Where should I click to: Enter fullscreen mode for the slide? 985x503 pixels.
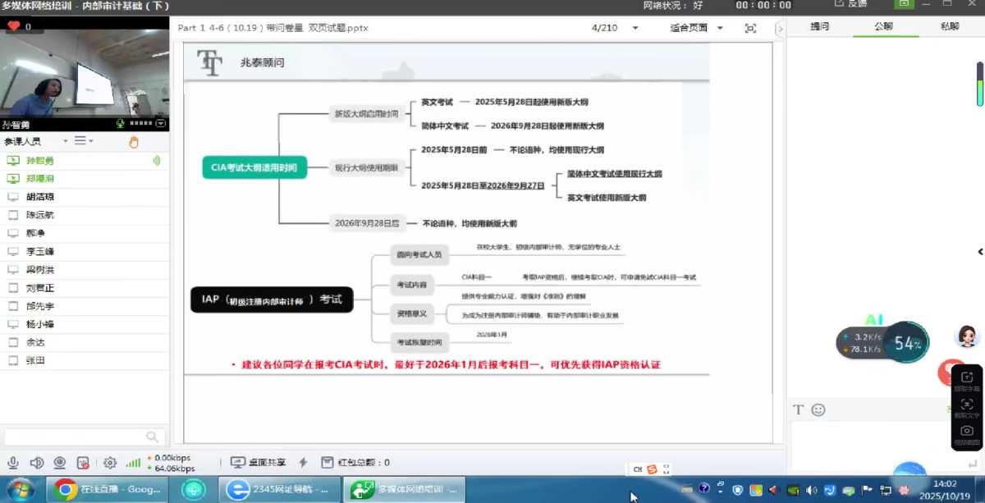[x=750, y=28]
